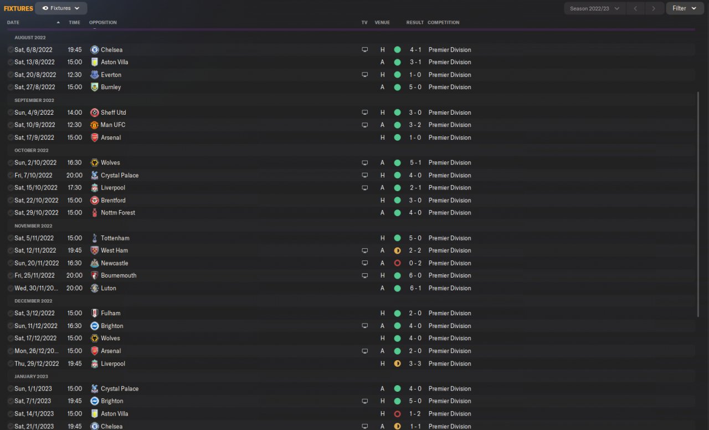Click the Tottenham club badge icon
The height and width of the screenshot is (430, 709).
tap(94, 238)
